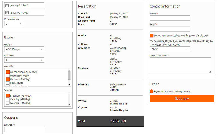
Task: Focus the Name input field
Action: click(x=170, y=18)
